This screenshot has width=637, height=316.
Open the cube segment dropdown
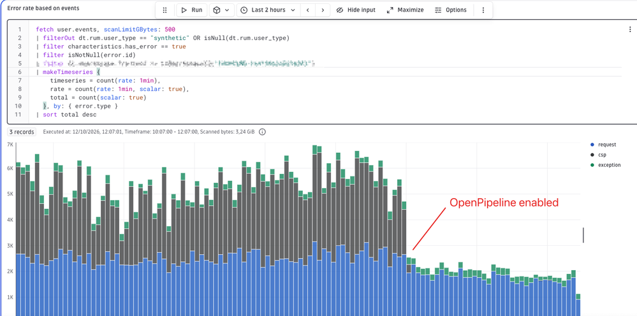pos(221,10)
